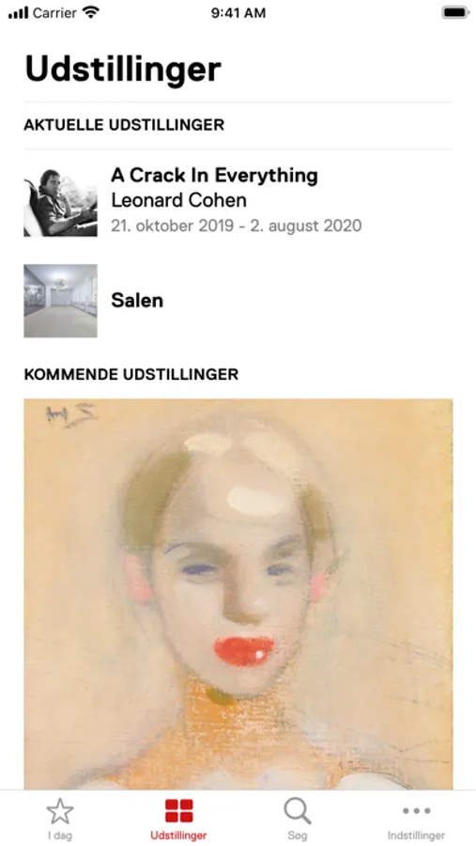
Task: Open A Crack In Everything exhibition
Action: point(215,176)
